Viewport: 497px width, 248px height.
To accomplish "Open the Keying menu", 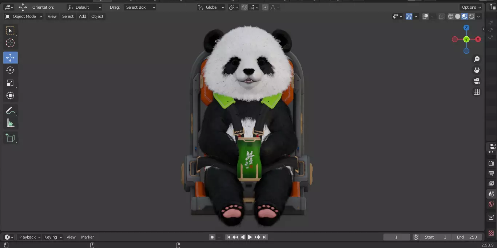I will [x=53, y=237].
